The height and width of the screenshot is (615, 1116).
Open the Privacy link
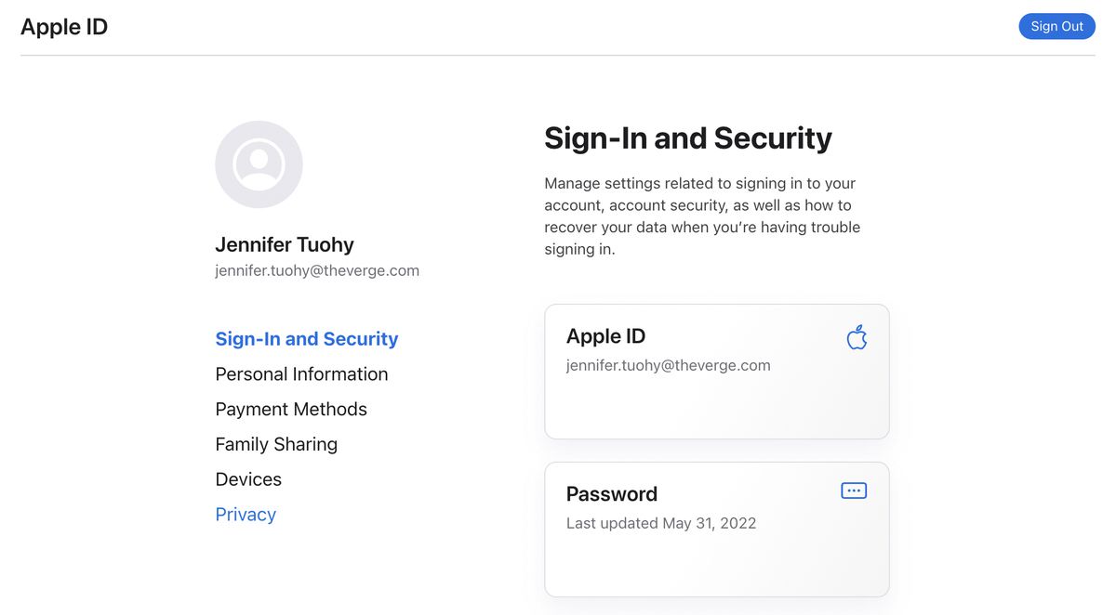(x=246, y=515)
